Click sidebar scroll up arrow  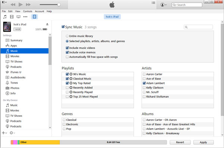pyautogui.click(x=50, y=35)
